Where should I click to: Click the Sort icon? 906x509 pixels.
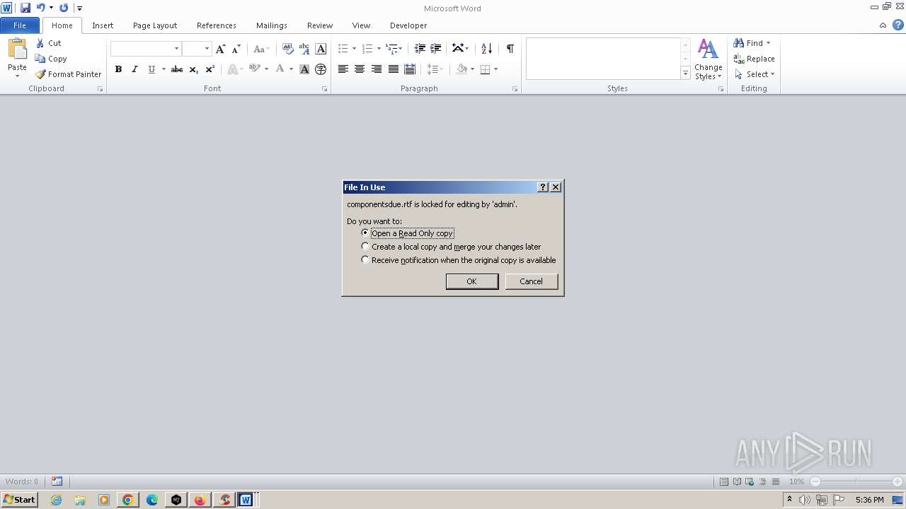coord(486,49)
